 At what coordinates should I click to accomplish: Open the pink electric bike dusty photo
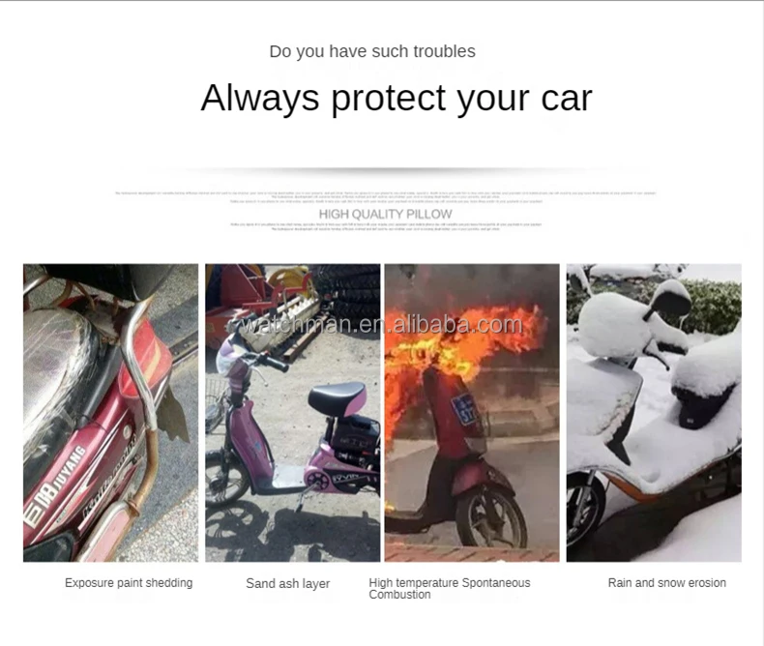tap(292, 413)
